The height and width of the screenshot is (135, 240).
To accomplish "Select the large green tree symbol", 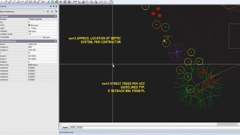I will tap(198, 85).
